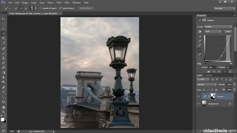This screenshot has height=133, width=237.
Task: Click the on-image adjustment hand in Curves
Action: pos(200,32)
